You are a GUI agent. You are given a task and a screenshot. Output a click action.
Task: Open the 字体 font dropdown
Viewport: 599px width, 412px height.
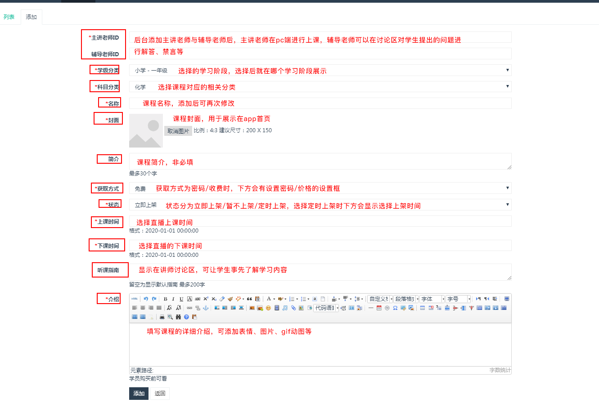(432, 299)
